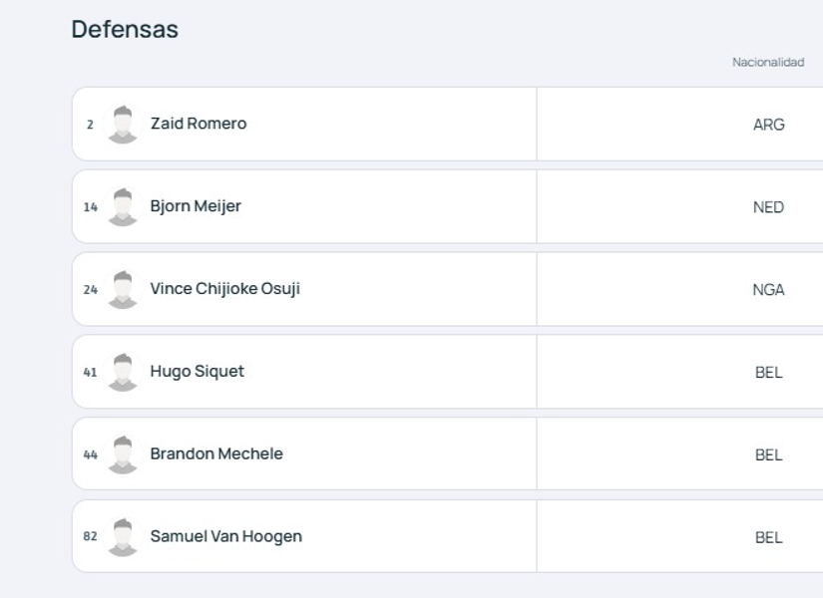This screenshot has height=598, width=823.
Task: Click Brandon Mechele's avatar icon
Action: pos(123,454)
